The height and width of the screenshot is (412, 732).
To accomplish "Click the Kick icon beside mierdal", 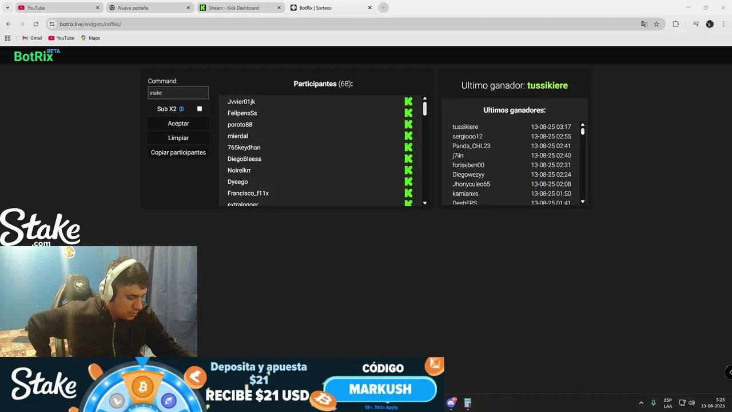I will click(x=408, y=136).
